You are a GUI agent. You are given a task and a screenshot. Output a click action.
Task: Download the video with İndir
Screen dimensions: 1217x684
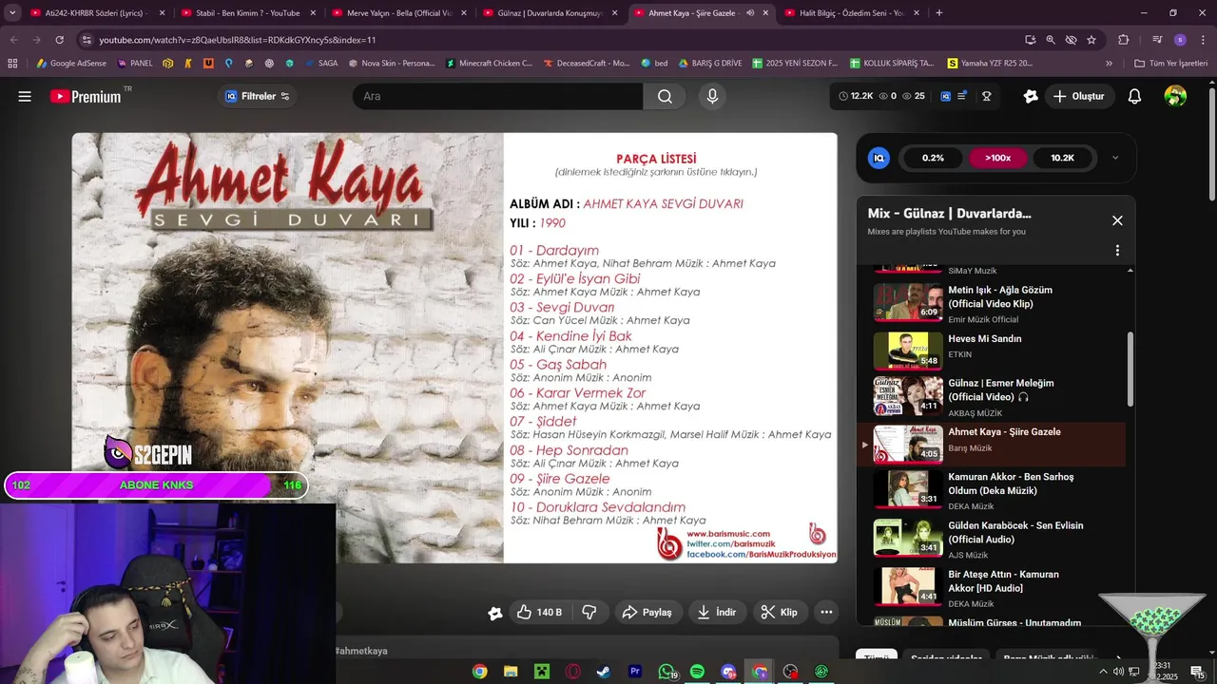[x=717, y=613]
